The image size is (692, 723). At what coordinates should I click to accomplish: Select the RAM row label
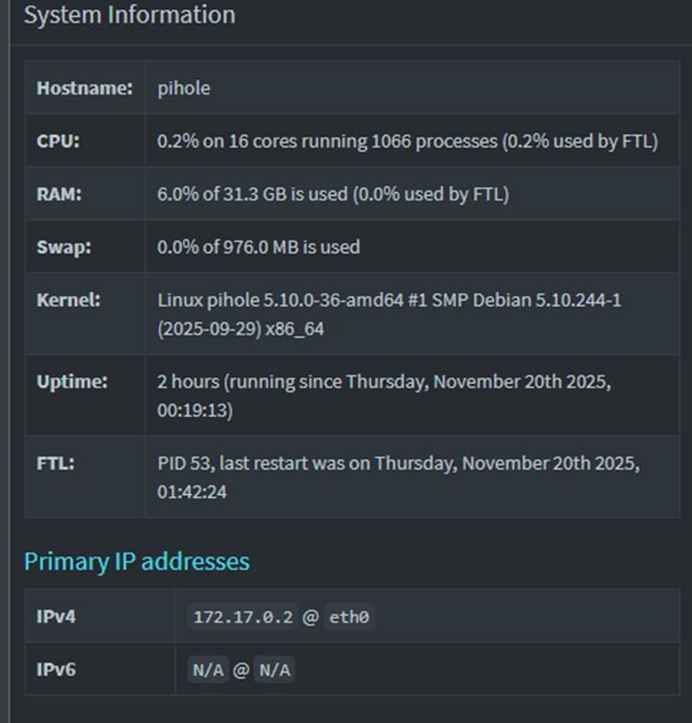click(x=59, y=194)
